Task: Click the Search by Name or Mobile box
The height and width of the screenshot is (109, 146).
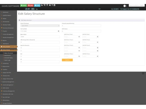Action: click(x=136, y=5)
